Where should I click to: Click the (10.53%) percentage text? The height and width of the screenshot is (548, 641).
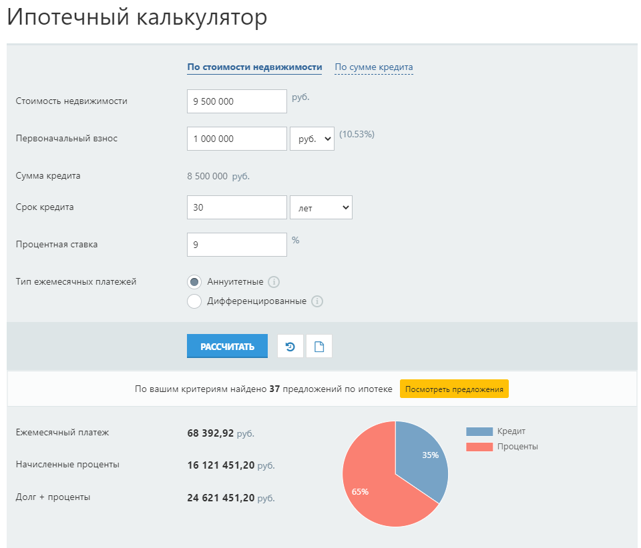(357, 134)
